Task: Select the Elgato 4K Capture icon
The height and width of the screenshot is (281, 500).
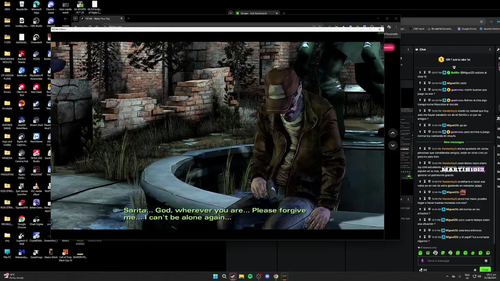Action: [21, 139]
